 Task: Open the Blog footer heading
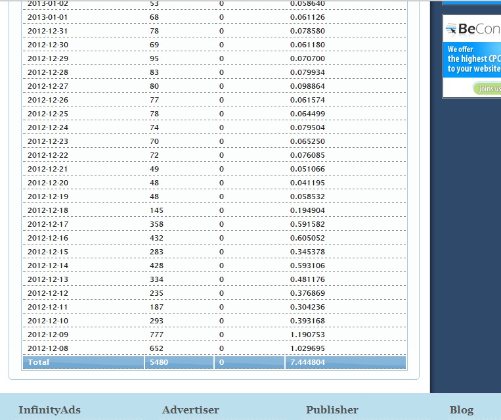click(x=462, y=409)
